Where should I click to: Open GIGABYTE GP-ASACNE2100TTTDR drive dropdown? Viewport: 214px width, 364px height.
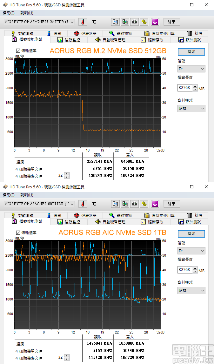pos(39,204)
